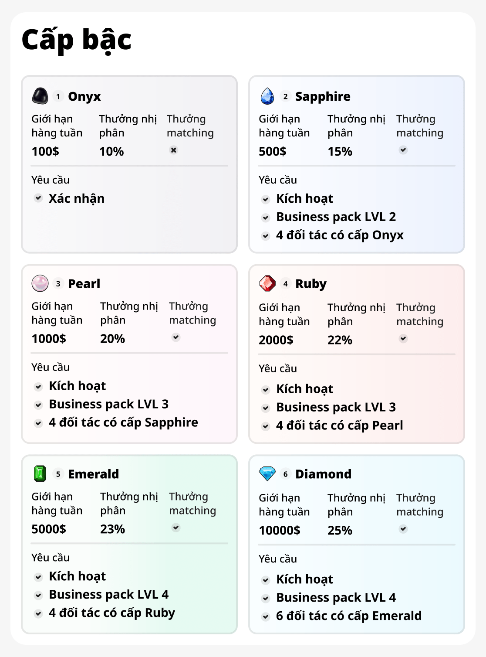The image size is (486, 657).
Task: Click the Sapphire matching bonus checkmark icon
Action: point(403,150)
